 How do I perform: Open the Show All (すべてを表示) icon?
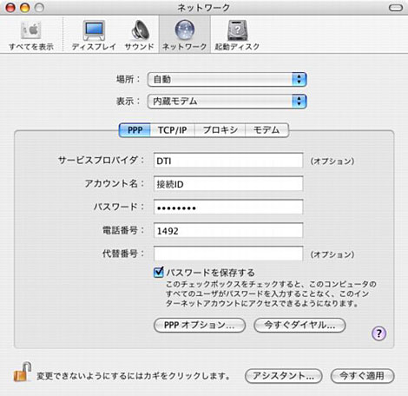[31, 36]
